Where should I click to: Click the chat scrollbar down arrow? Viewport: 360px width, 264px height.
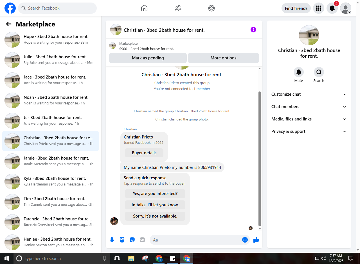coord(260,229)
